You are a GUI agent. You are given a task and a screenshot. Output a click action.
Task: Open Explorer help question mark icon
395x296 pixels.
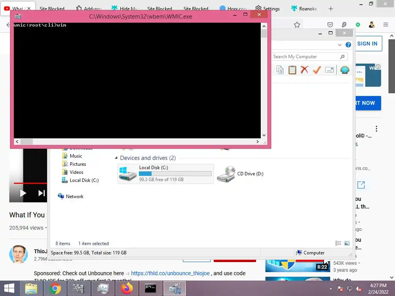(x=348, y=45)
